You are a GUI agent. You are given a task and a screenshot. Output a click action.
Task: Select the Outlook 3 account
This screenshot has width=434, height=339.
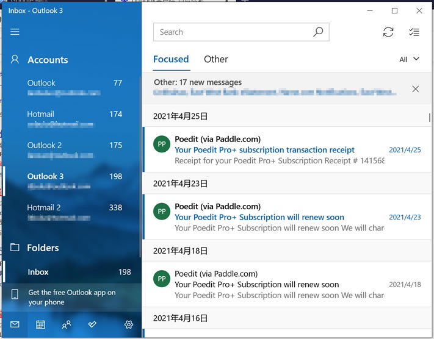pyautogui.click(x=71, y=182)
